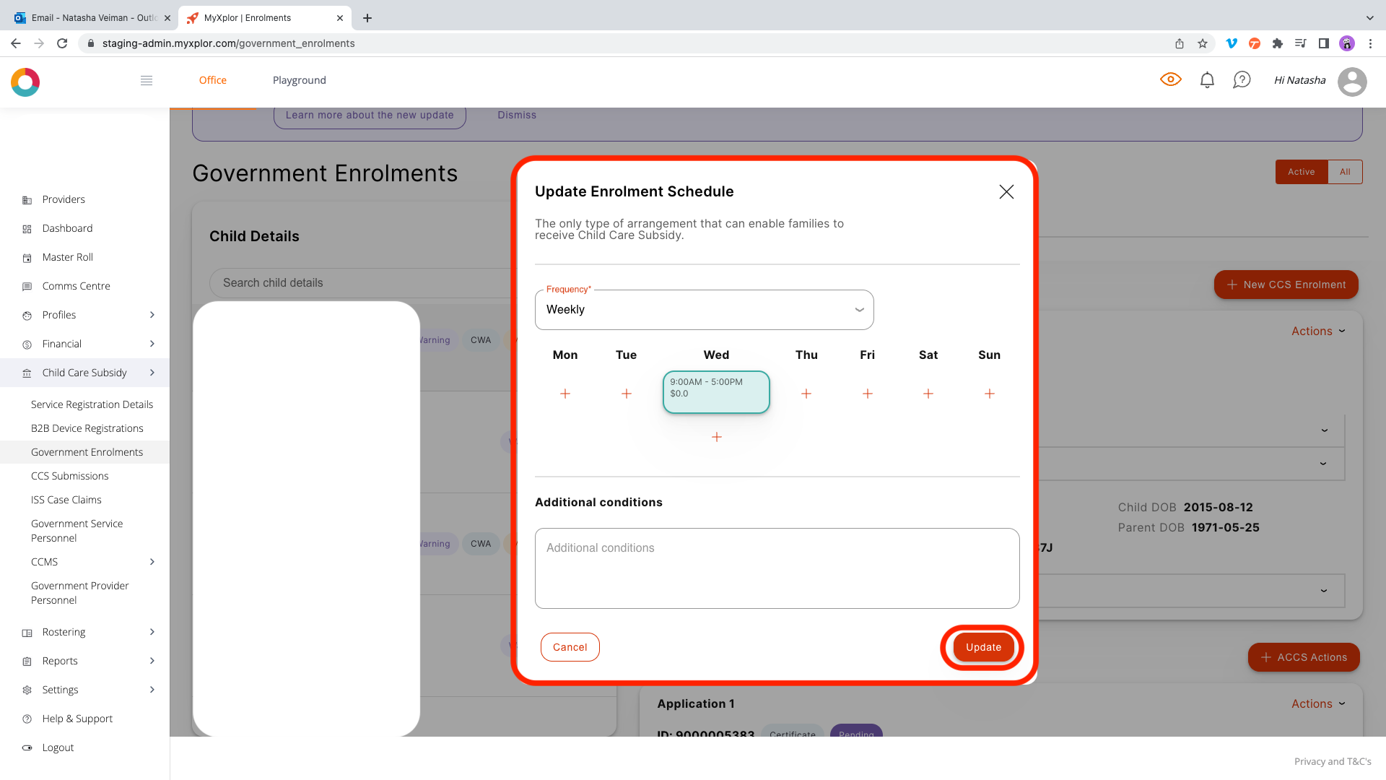Confirm changes with the Update button
This screenshot has height=780, width=1386.
tap(982, 647)
